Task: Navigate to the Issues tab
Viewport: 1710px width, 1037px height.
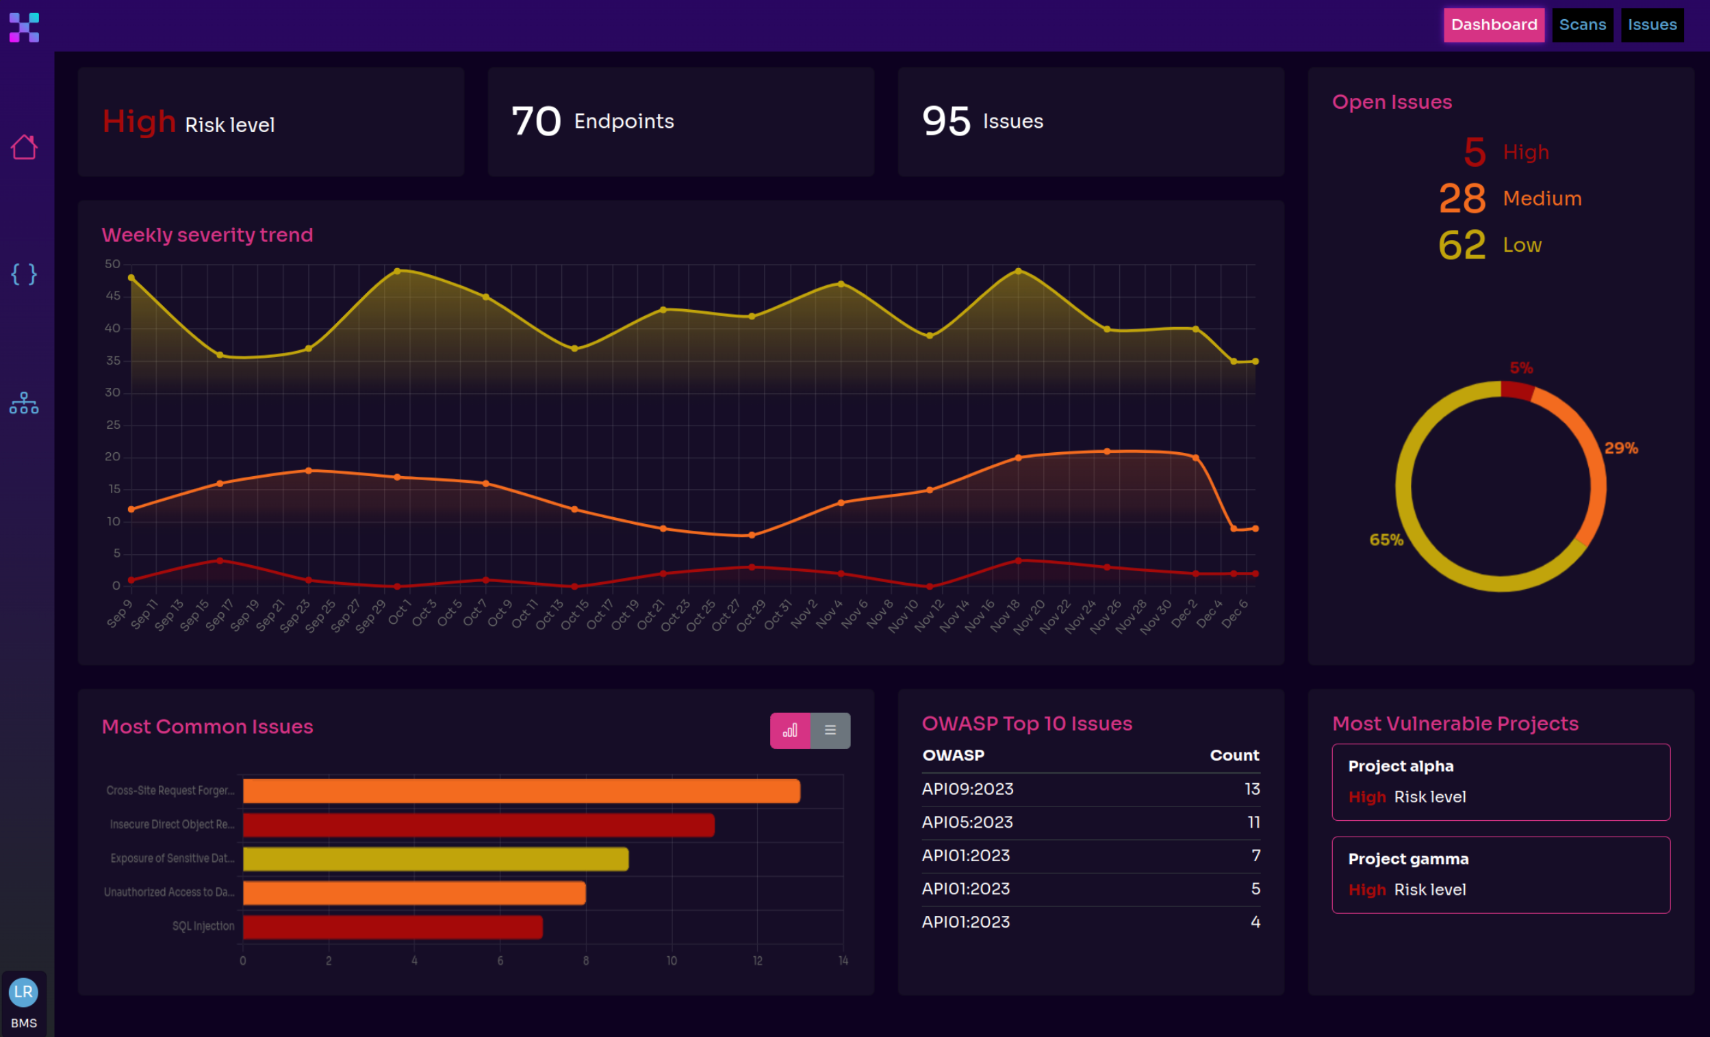Action: (1652, 25)
